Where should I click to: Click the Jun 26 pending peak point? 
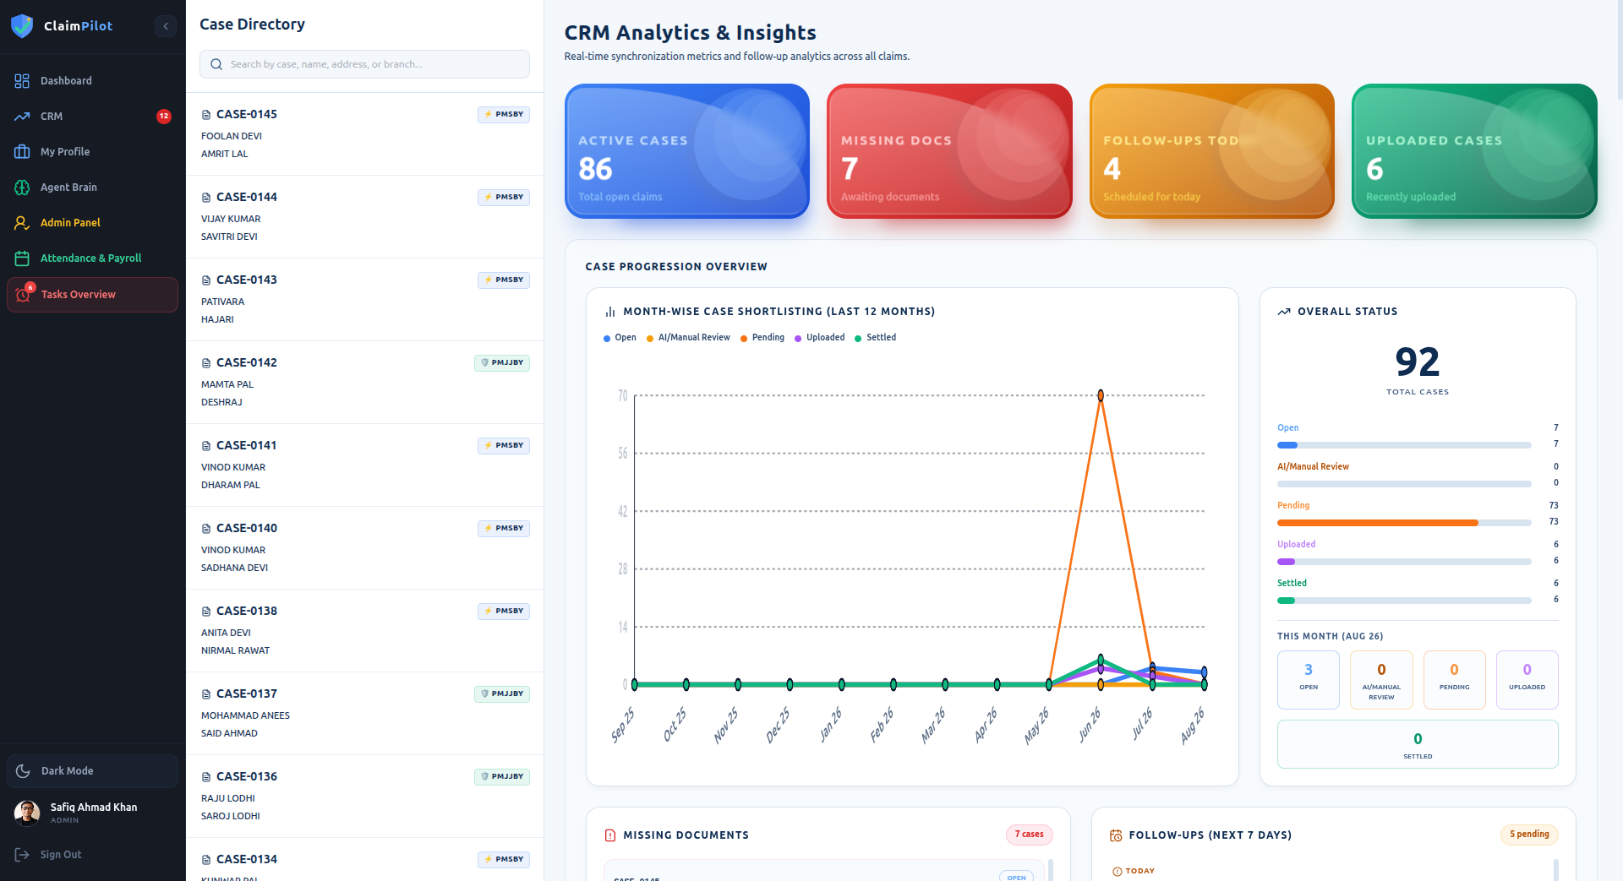click(x=1101, y=395)
